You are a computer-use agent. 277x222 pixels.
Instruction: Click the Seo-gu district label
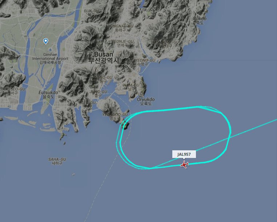click(88, 104)
